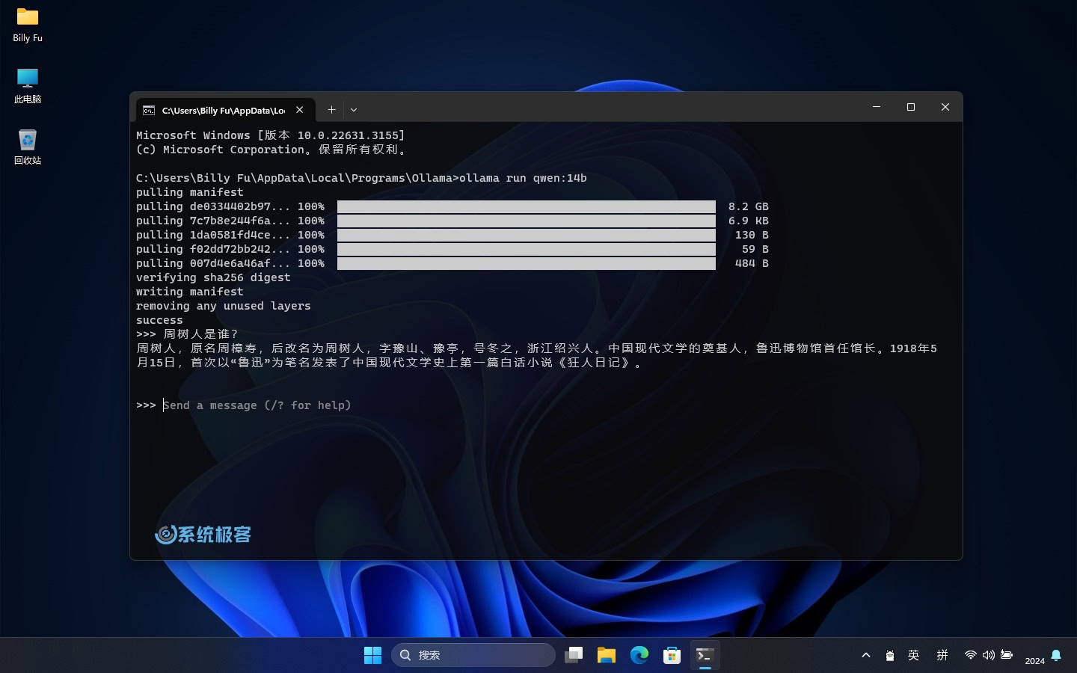This screenshot has height=673, width=1077.
Task: Open Task View from the taskbar
Action: (574, 655)
